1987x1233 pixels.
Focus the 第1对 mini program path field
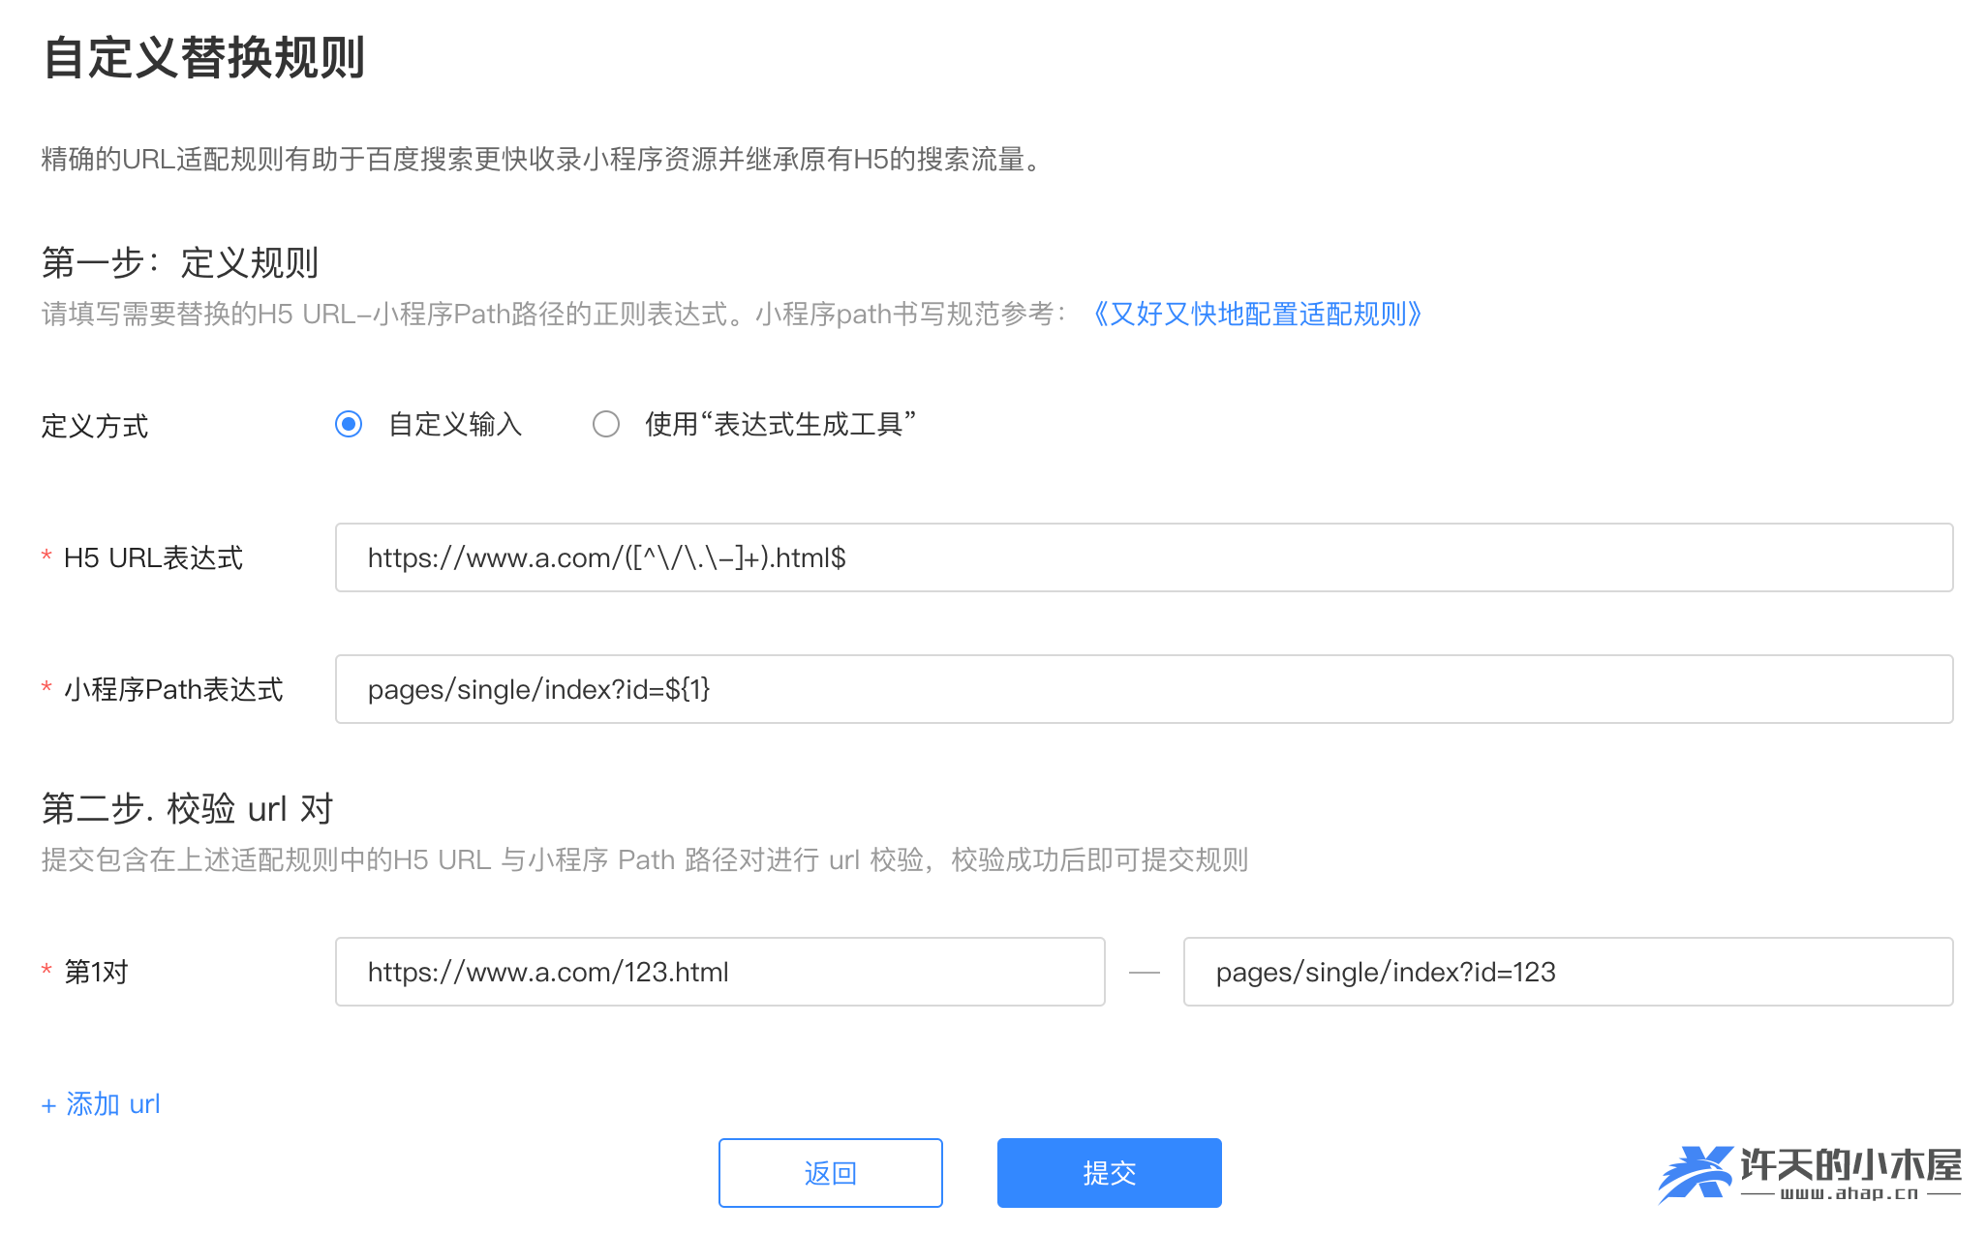1568,972
